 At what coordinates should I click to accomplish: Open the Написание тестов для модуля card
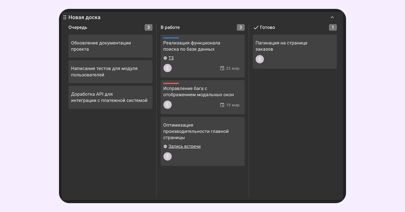point(110,72)
